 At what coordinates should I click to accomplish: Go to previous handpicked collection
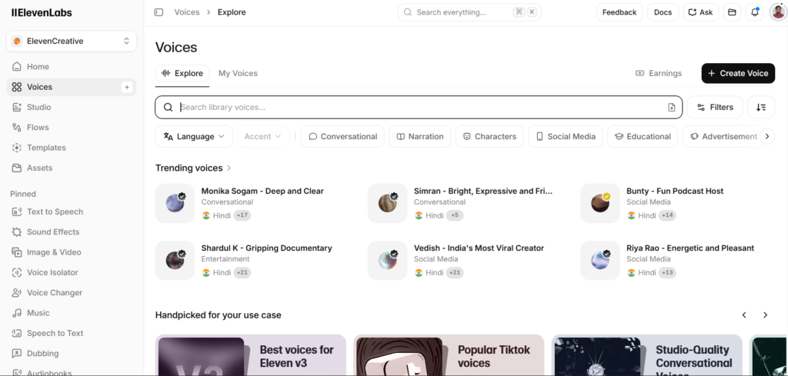744,315
